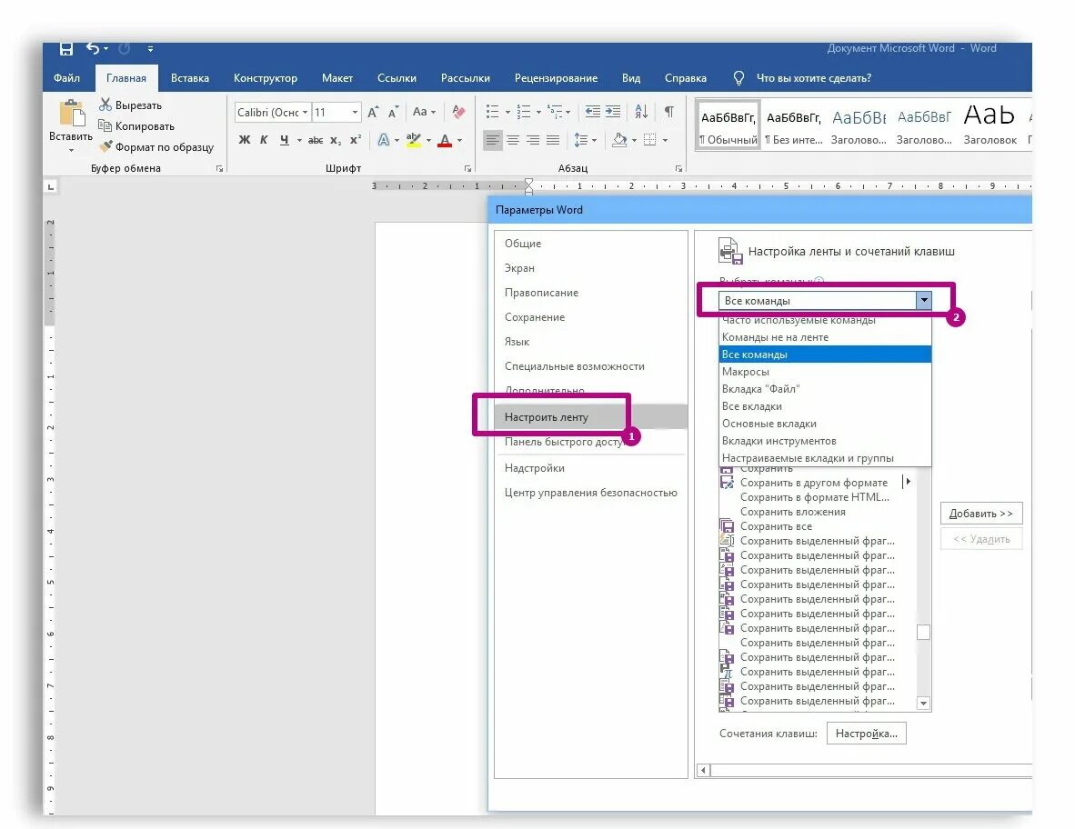
Task: Open 'Центр управления безопасностью' category
Action: click(x=590, y=493)
